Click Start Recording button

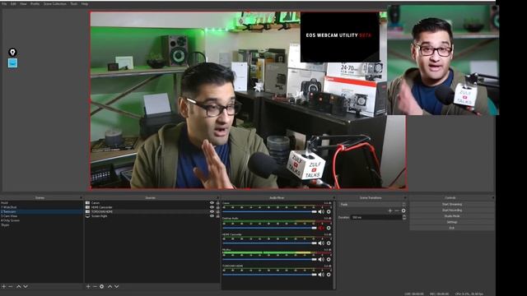click(452, 210)
